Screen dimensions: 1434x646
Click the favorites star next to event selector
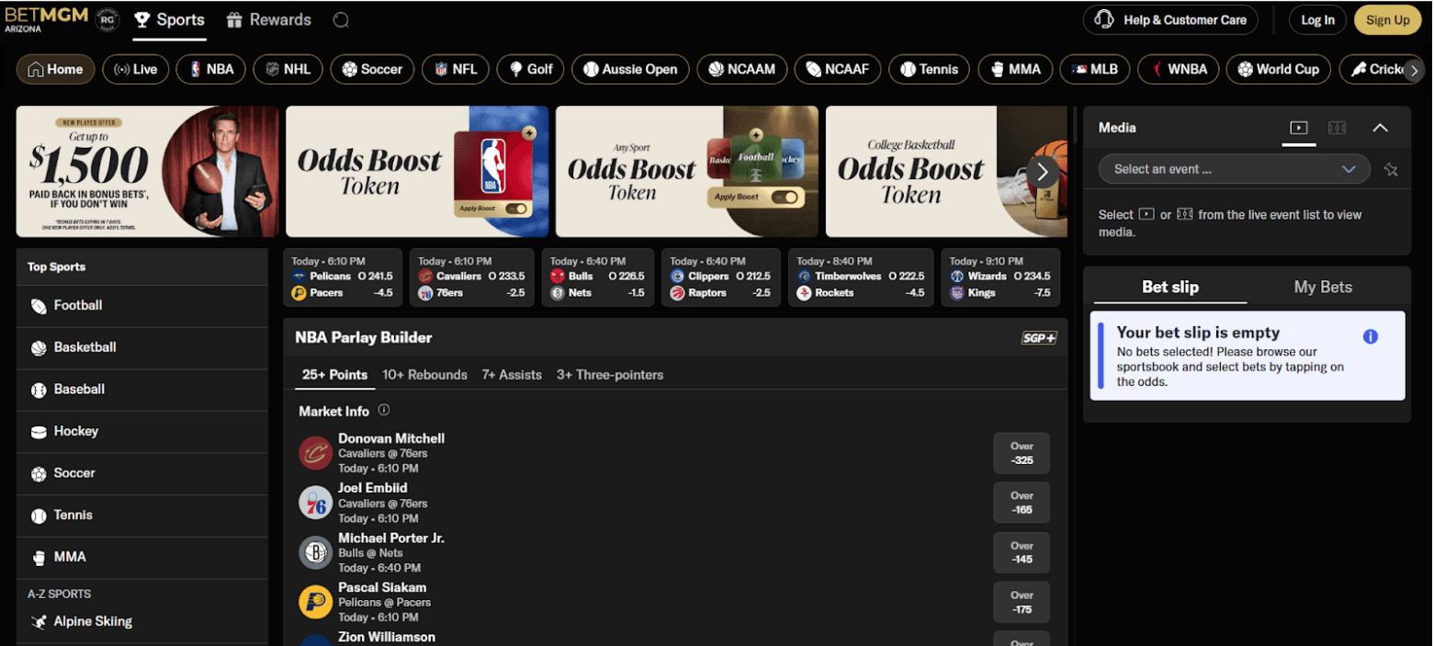[x=1391, y=169]
